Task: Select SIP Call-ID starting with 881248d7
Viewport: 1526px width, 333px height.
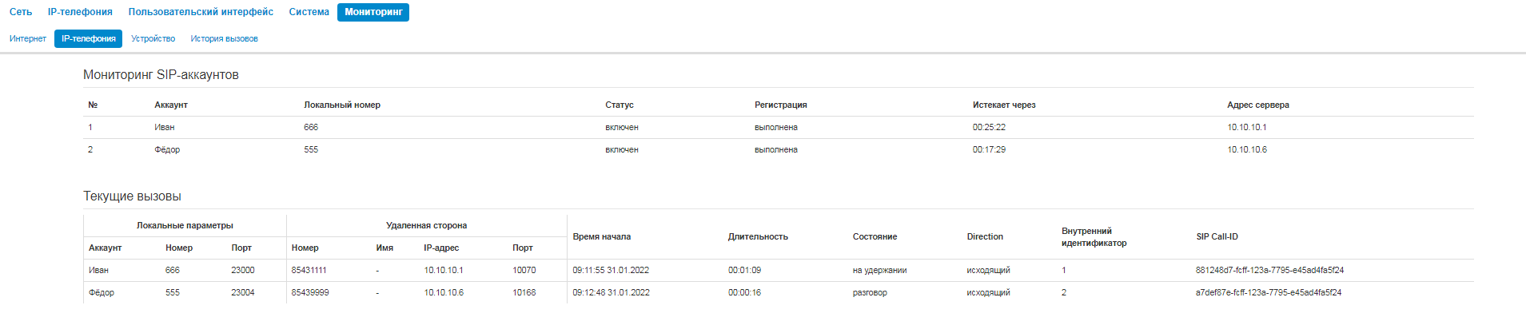Action: tap(1269, 270)
